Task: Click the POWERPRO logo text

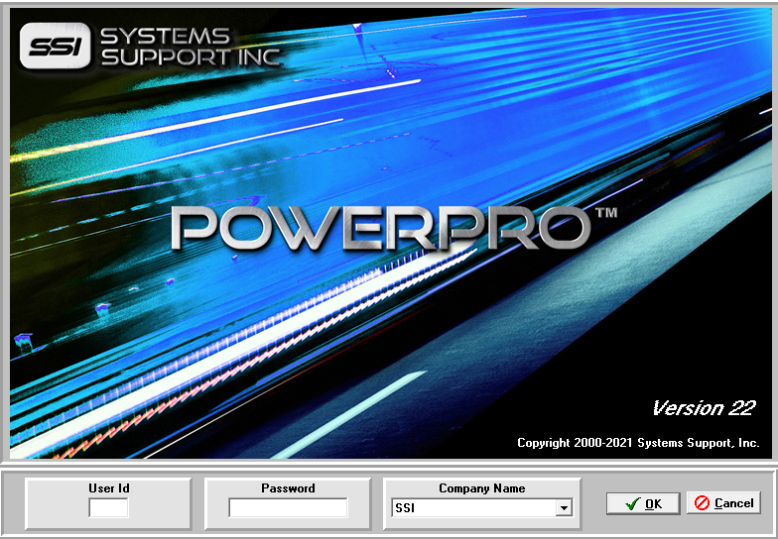Action: point(381,228)
